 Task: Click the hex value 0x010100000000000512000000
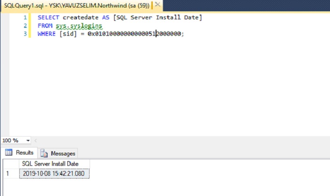134,34
